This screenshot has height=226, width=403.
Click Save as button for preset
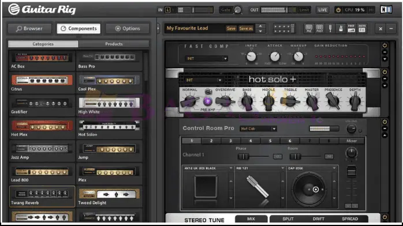(x=246, y=28)
